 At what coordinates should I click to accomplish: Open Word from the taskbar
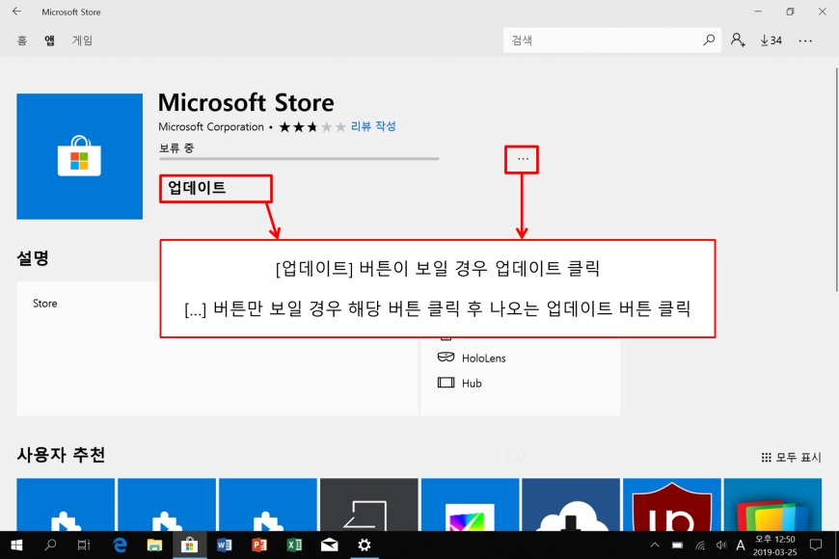pos(224,546)
